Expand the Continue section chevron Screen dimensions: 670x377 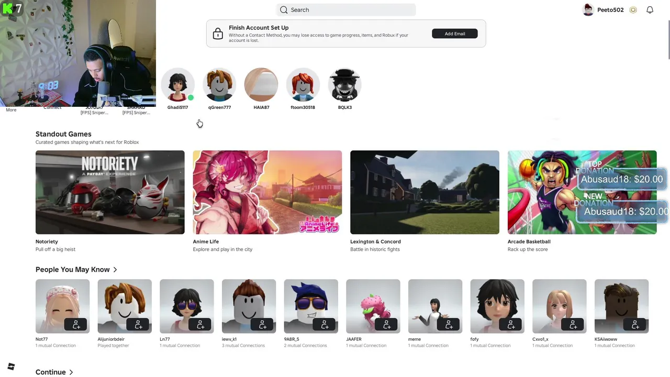[71, 372]
